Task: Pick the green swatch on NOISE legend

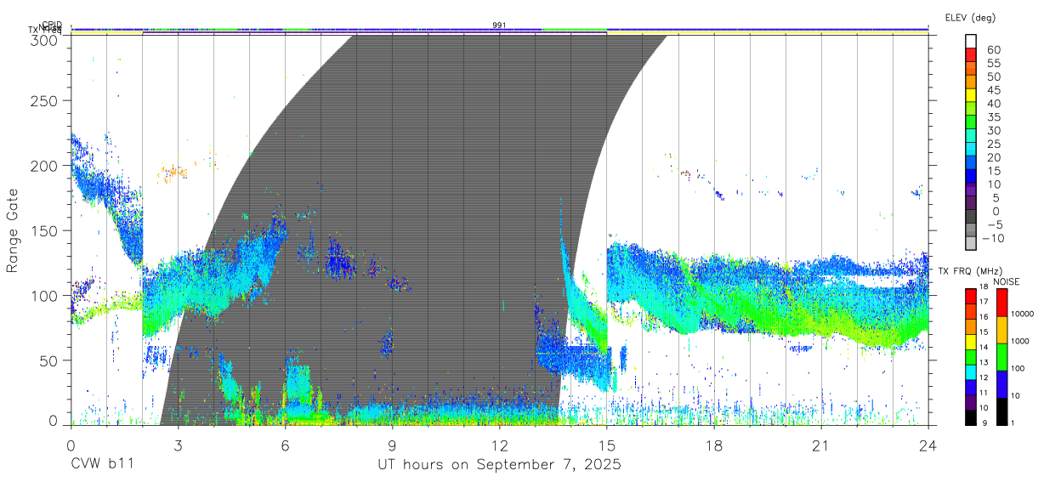Action: 1003,357
